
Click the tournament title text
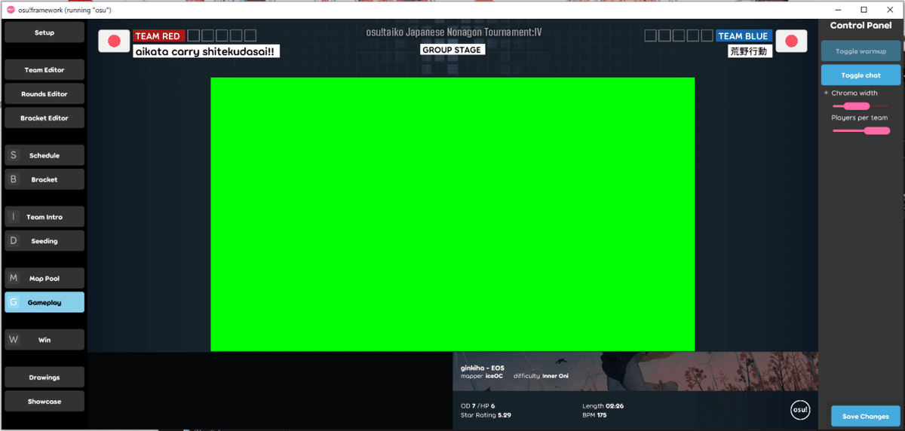point(453,32)
